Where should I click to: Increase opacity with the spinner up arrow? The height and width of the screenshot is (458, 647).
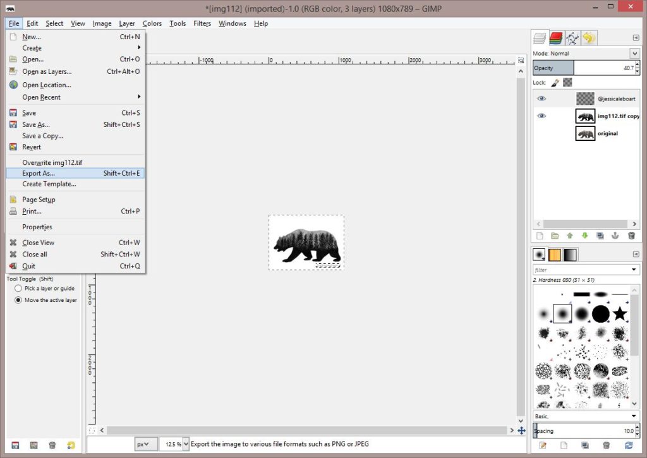[x=638, y=64]
